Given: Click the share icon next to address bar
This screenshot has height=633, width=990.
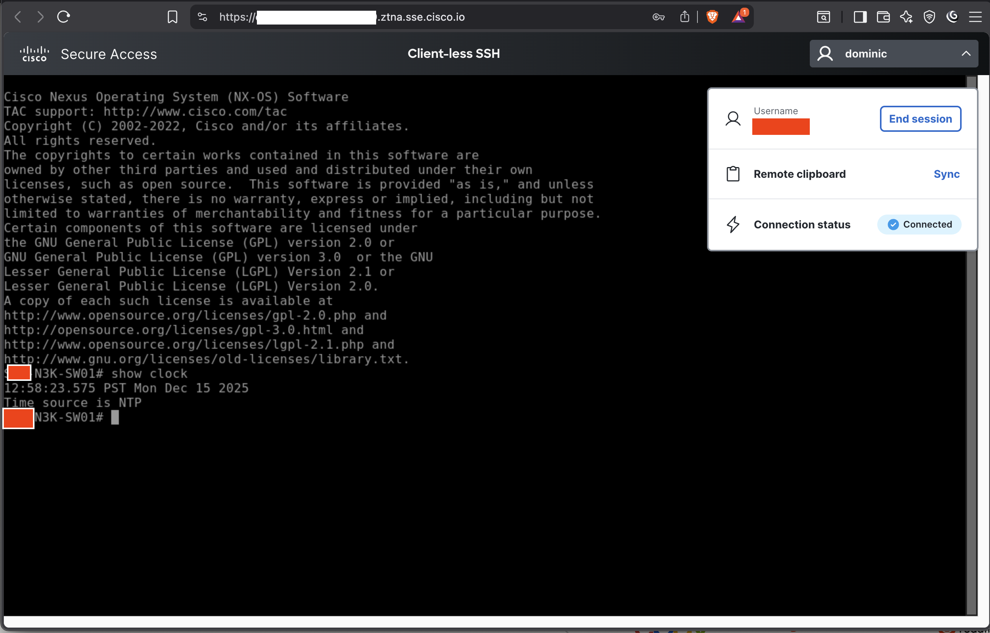Looking at the screenshot, I should (x=684, y=17).
